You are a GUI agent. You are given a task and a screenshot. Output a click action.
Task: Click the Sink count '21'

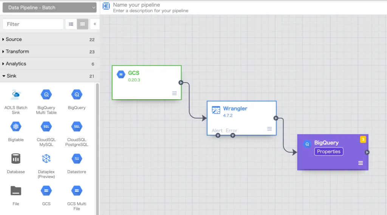91,76
